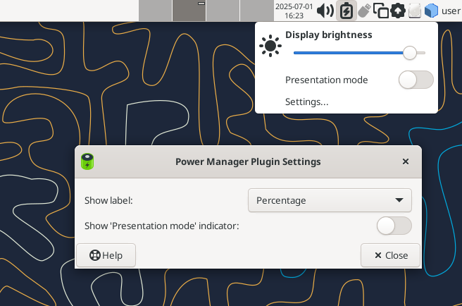The image size is (462, 306).
Task: Click the Close button in dialog
Action: (390, 255)
